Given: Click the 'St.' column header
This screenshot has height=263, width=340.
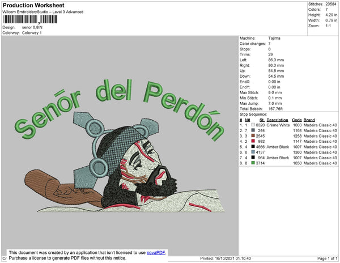Looking at the screenshot, I should (262, 120).
